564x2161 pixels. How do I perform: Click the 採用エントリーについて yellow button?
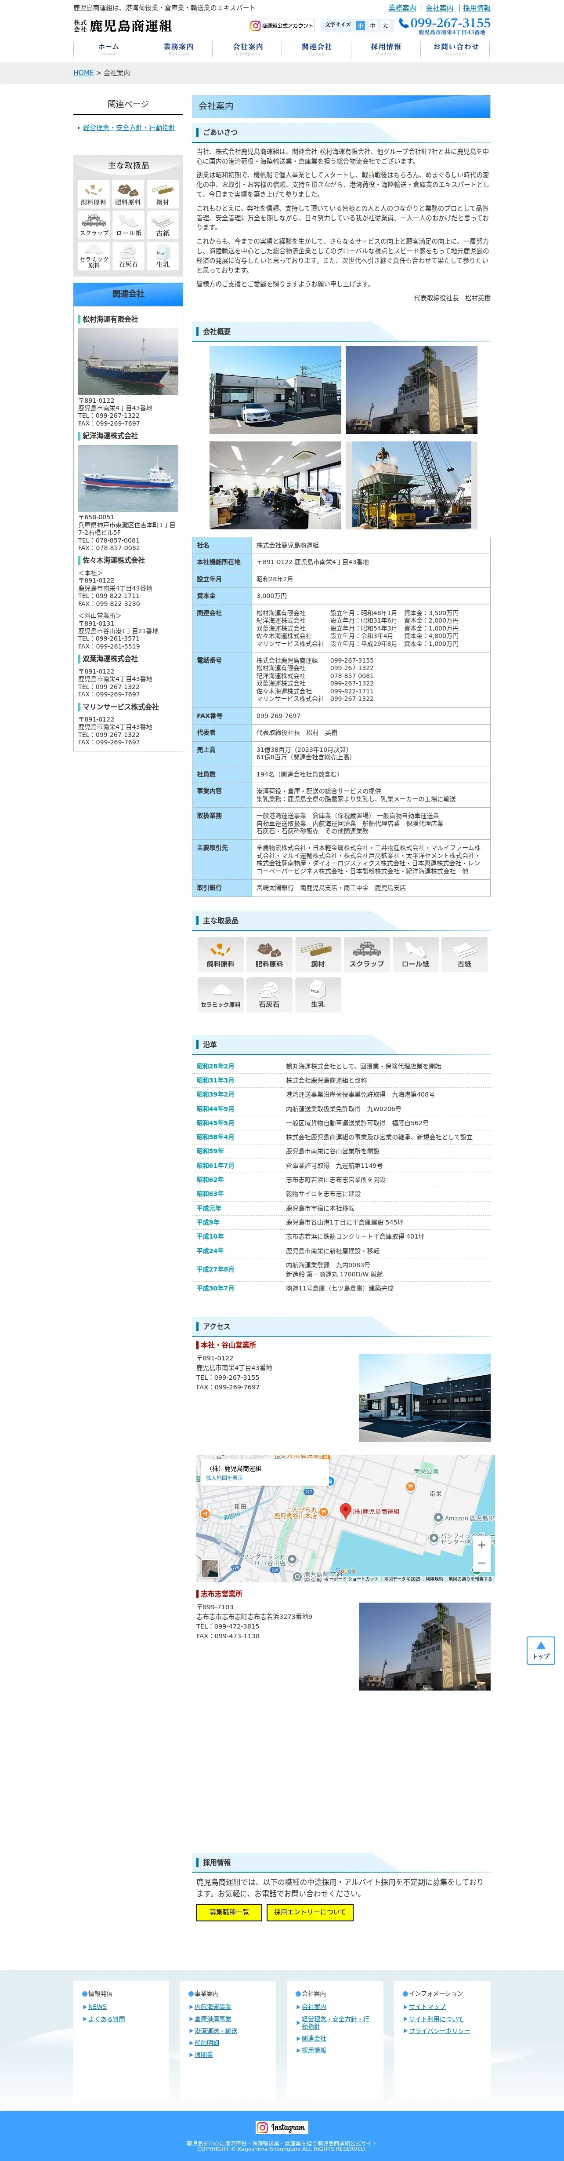click(309, 1912)
